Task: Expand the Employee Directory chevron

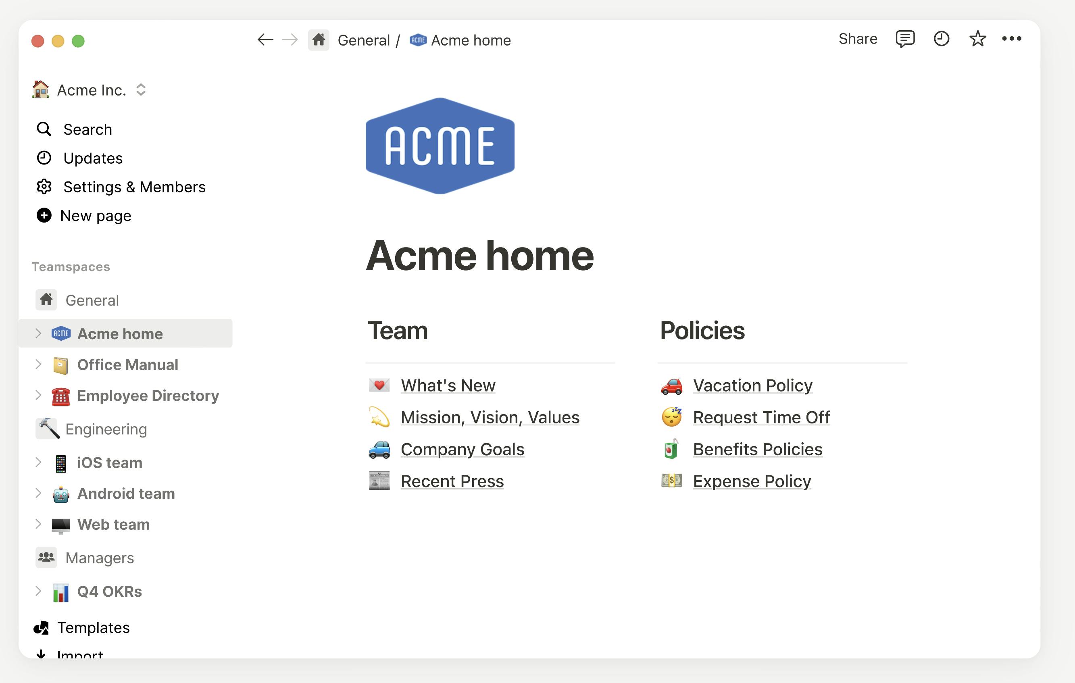Action: point(38,395)
